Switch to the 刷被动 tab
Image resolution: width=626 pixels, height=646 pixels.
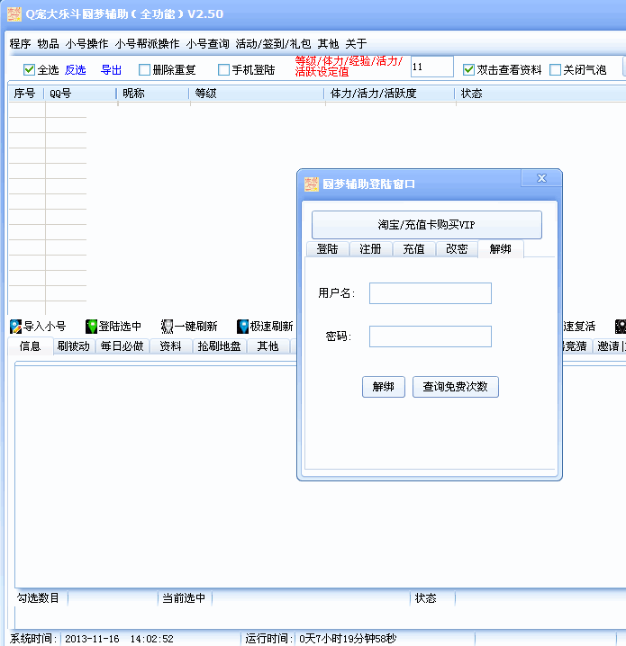coord(74,346)
